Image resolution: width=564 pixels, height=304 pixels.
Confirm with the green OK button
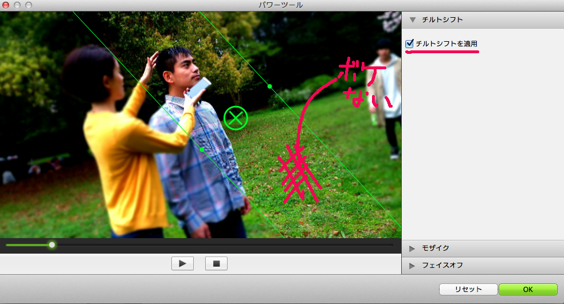pyautogui.click(x=527, y=289)
